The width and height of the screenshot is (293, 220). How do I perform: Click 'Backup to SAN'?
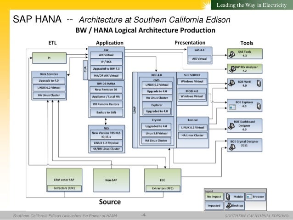click(106, 113)
